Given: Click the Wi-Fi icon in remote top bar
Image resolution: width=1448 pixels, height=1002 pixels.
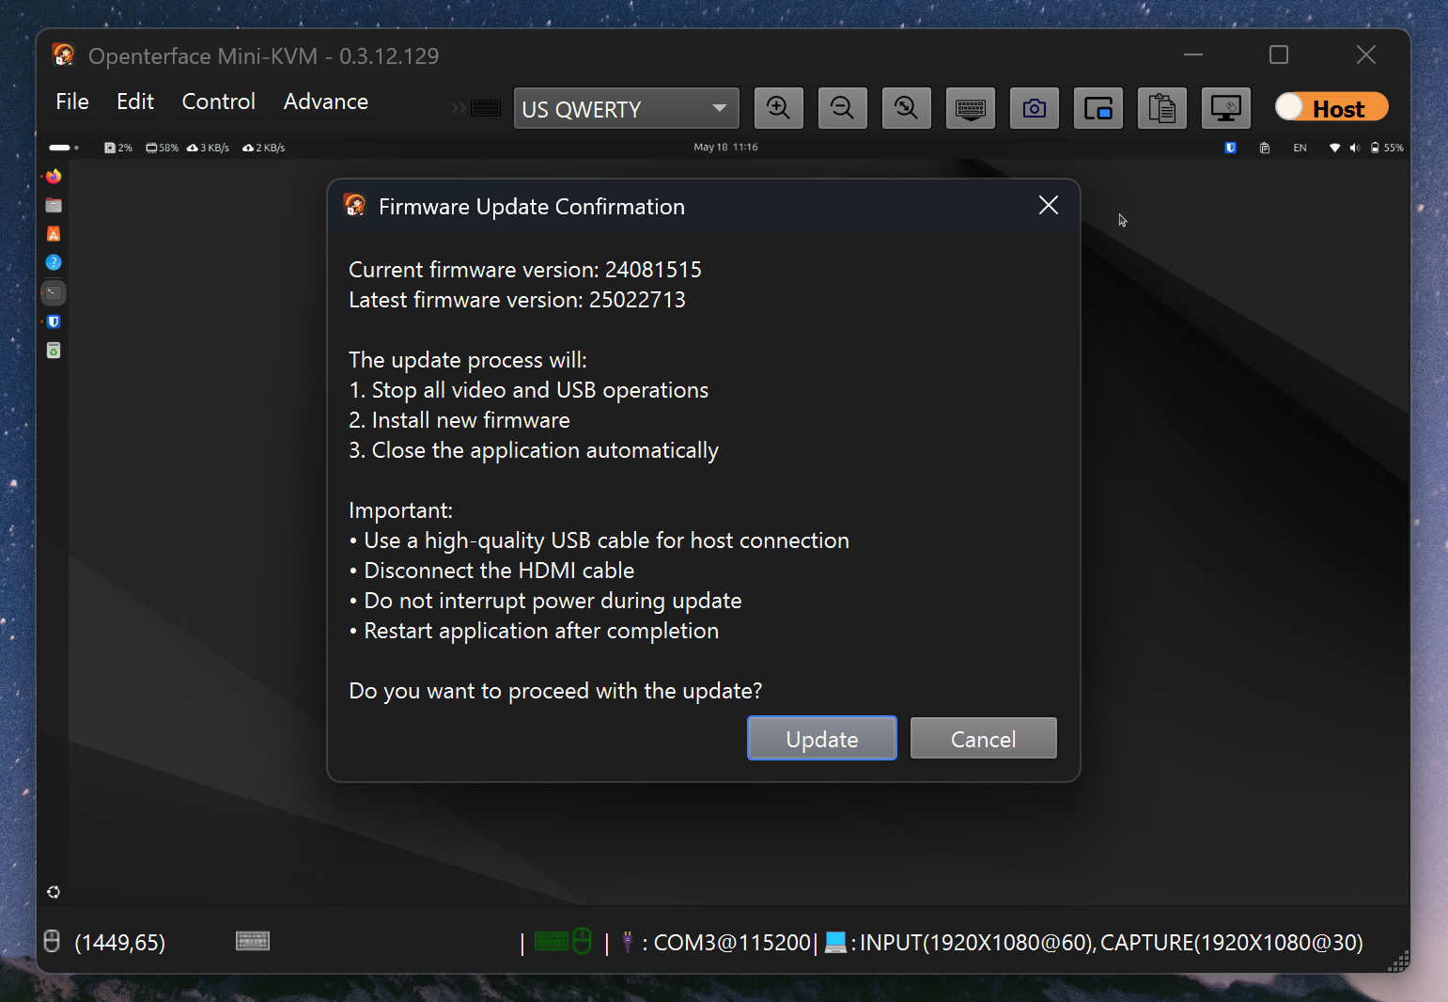Looking at the screenshot, I should [1334, 148].
